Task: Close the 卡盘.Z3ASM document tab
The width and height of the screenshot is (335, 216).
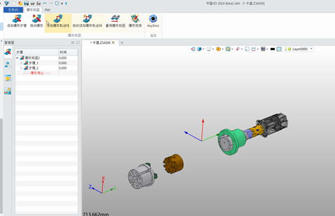Action: pyautogui.click(x=113, y=43)
